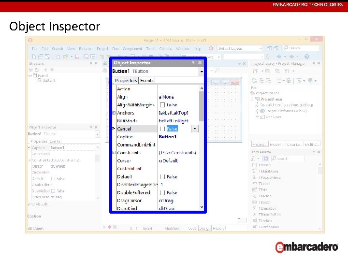348x261 pixels.
Task: Expand the Constraints property node
Action: click(x=114, y=153)
